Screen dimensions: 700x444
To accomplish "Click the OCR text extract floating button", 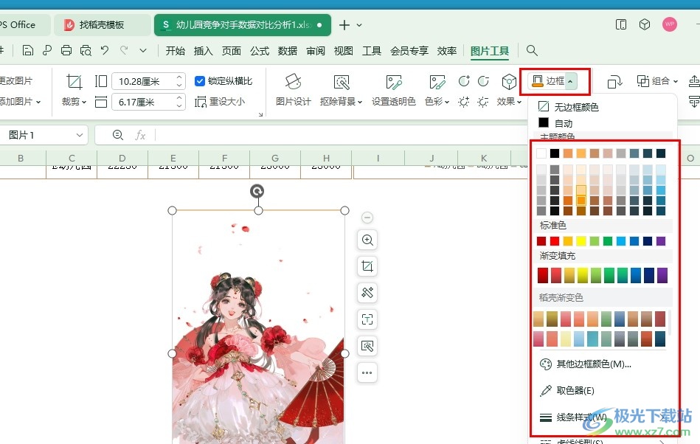I will point(367,319).
